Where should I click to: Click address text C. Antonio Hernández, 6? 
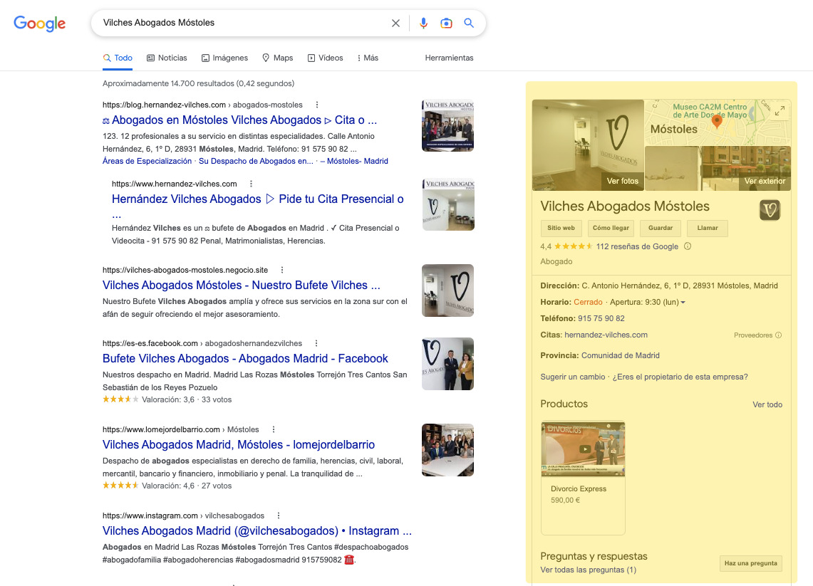point(680,286)
